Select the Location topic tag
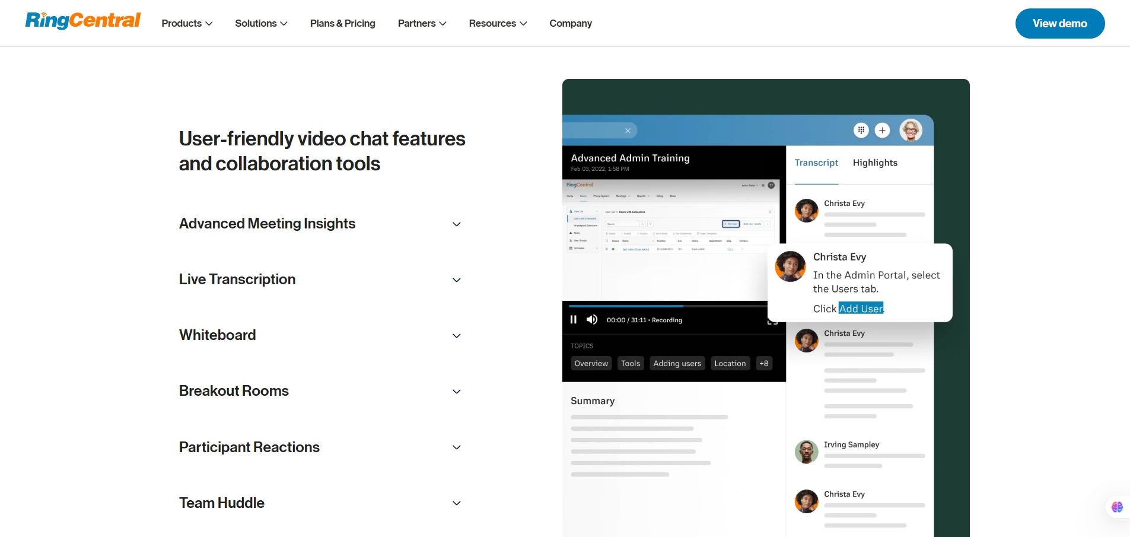Screen dimensions: 1130x537 (x=730, y=363)
